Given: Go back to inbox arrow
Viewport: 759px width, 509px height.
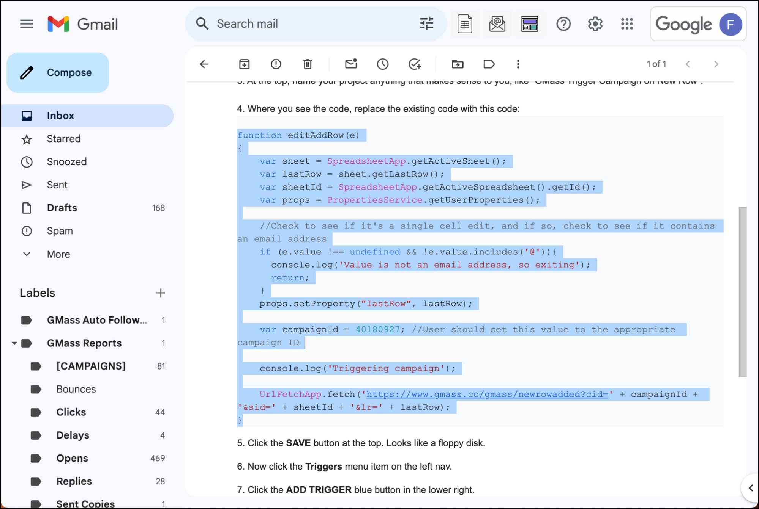Looking at the screenshot, I should 204,64.
